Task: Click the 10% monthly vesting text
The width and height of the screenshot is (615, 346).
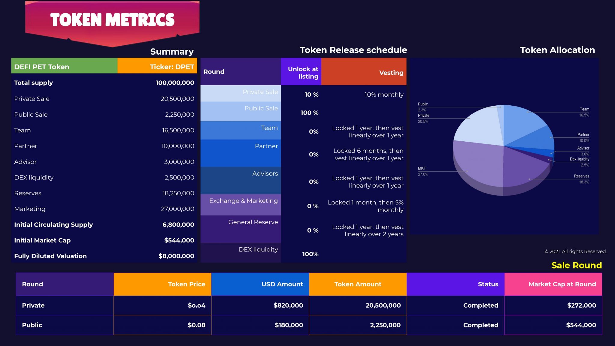Action: tap(384, 95)
